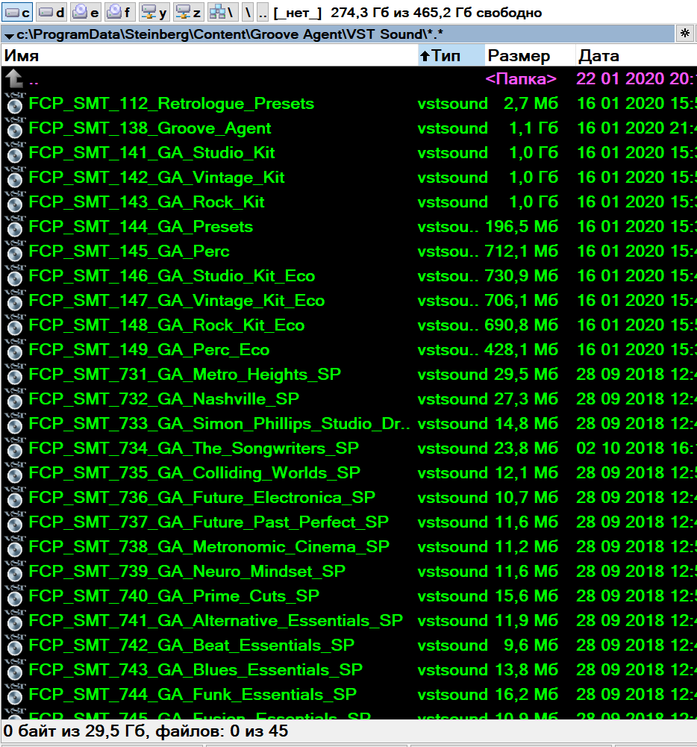Switch to drive d button
This screenshot has width=697, height=747.
(51, 12)
